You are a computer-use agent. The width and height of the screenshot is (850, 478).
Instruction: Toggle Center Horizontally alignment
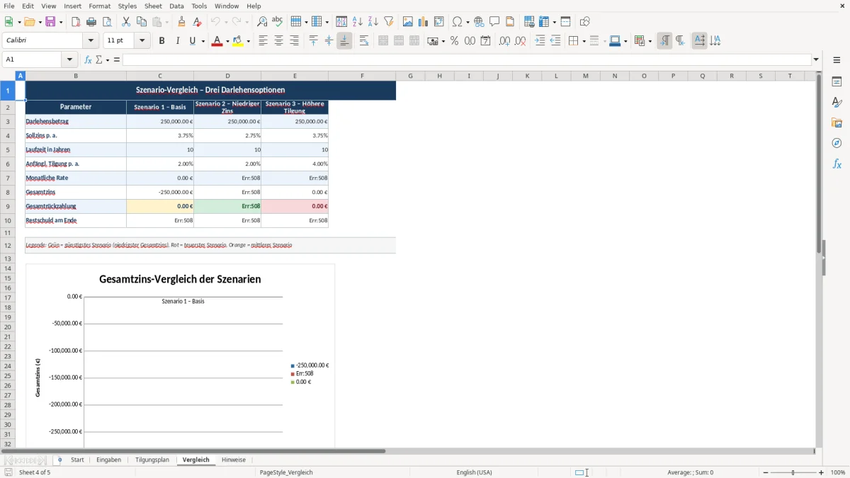[x=278, y=41]
